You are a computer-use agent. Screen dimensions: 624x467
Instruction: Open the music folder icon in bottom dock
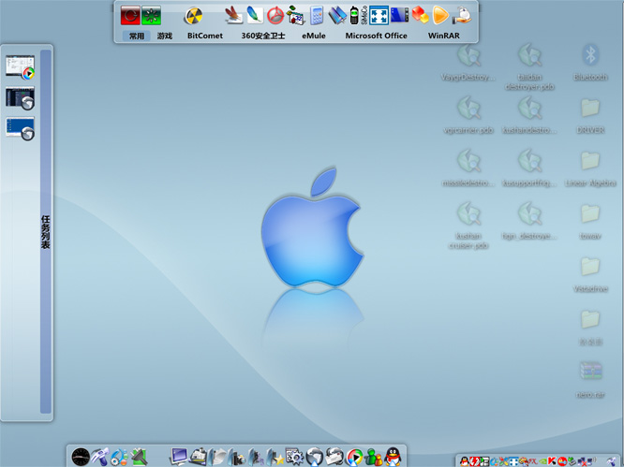pos(257,457)
